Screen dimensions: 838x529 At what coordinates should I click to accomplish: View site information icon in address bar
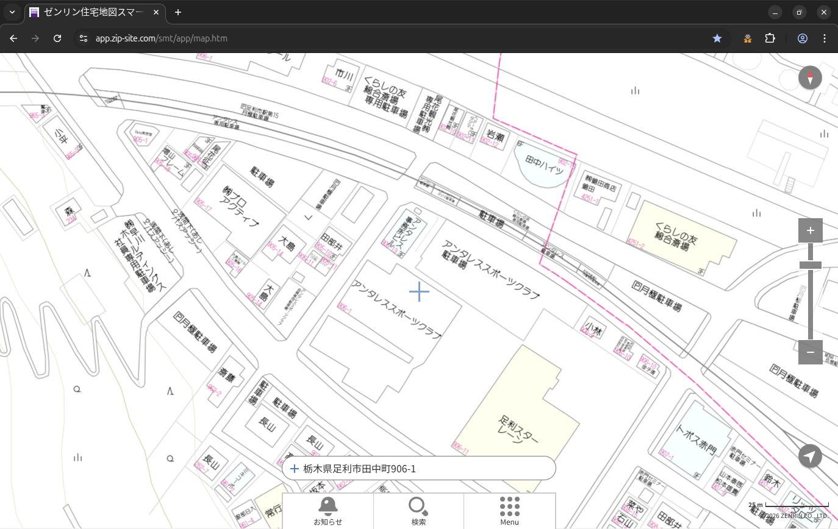(84, 38)
